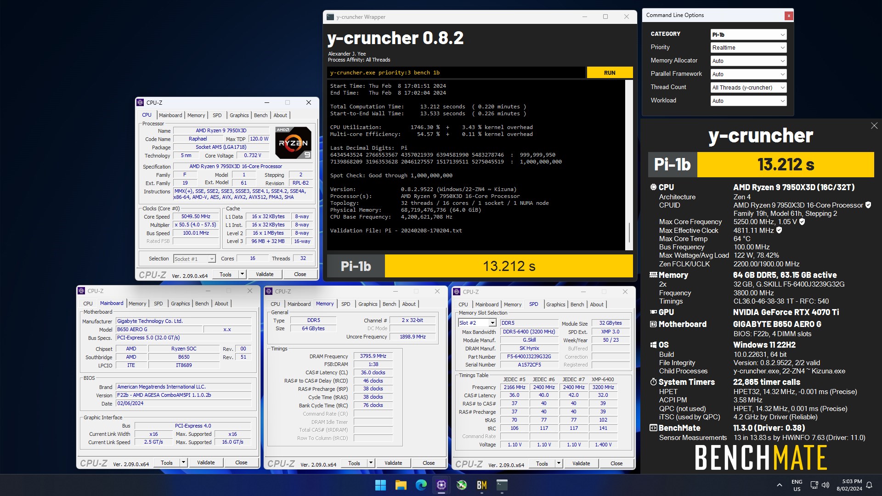The image size is (882, 496).
Task: Open the Priority Realtime dropdown
Action: (748, 48)
